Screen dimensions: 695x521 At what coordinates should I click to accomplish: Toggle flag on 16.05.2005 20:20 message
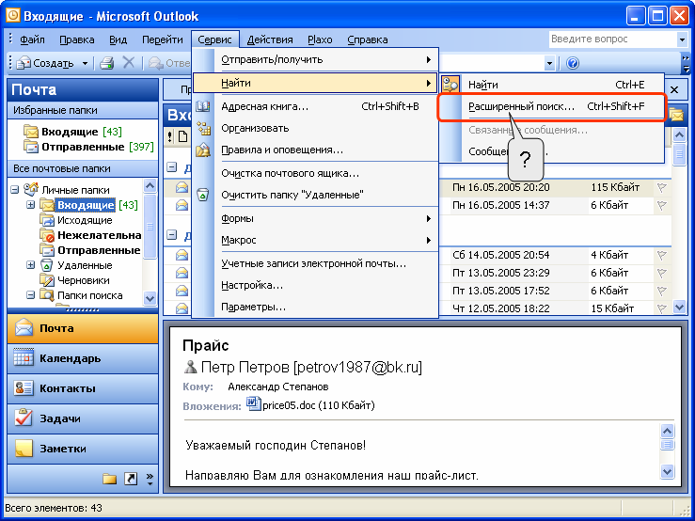pos(662,187)
